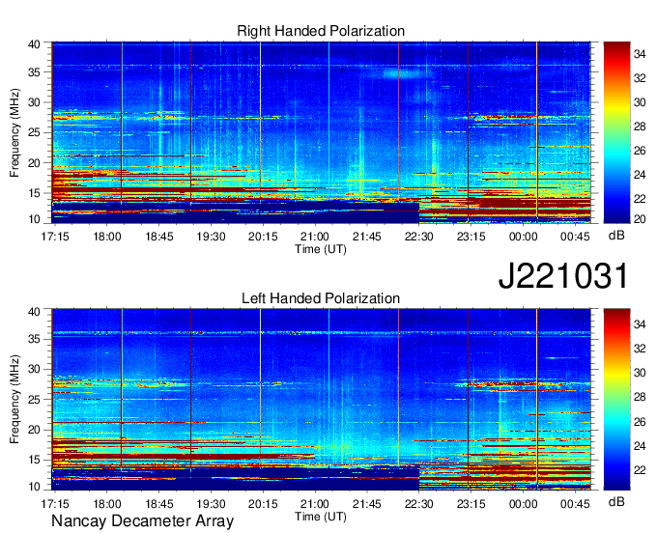657x533 pixels.
Task: Click the color bar beside the Left Handed plot
Action: click(616, 400)
